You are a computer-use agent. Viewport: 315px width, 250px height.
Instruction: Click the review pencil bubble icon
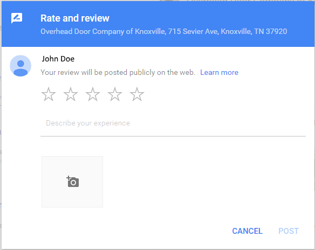pyautogui.click(x=17, y=18)
